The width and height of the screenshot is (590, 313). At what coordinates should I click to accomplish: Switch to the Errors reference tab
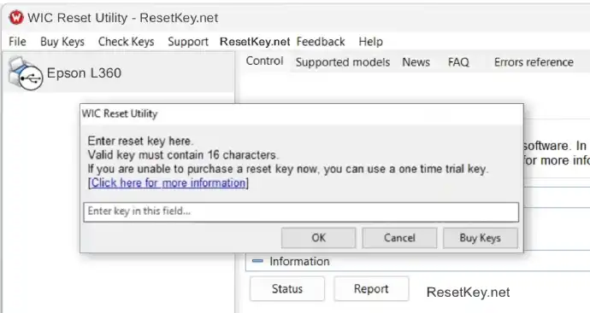pyautogui.click(x=534, y=62)
